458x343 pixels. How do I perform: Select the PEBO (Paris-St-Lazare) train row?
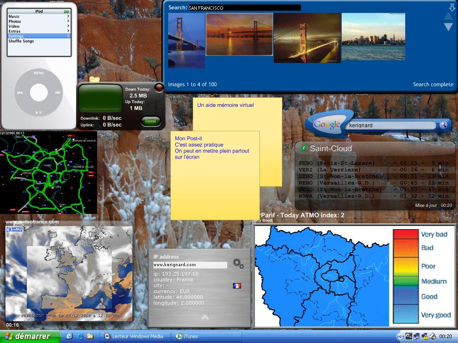373,163
